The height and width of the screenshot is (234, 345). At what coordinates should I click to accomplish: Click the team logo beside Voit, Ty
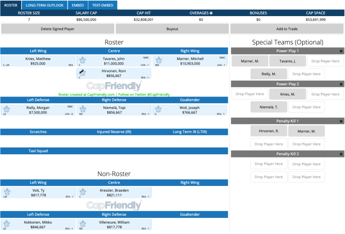pyautogui.click(x=6, y=192)
